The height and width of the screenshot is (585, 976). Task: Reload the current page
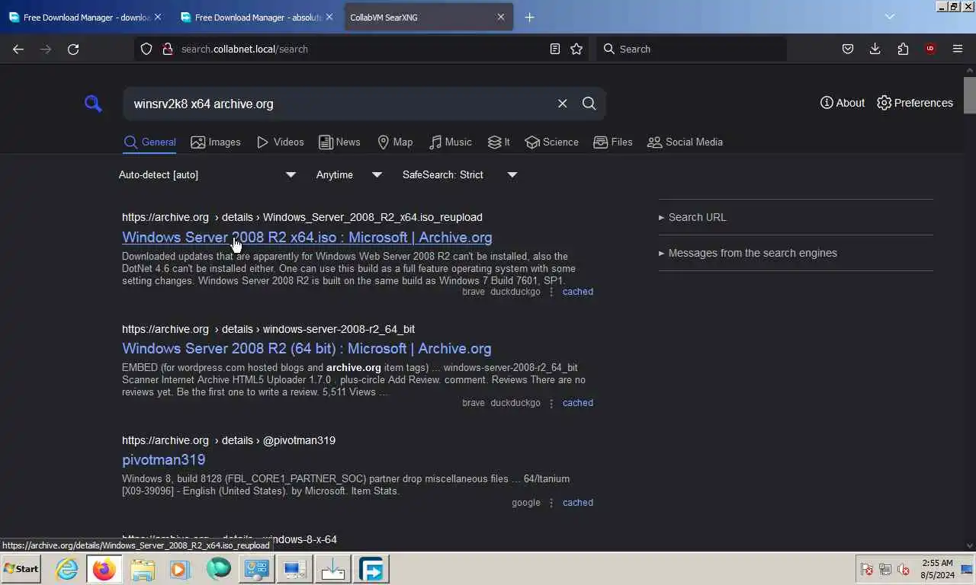coord(73,49)
